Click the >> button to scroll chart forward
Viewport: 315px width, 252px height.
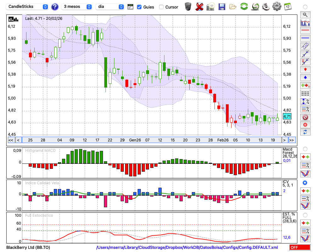(292, 140)
